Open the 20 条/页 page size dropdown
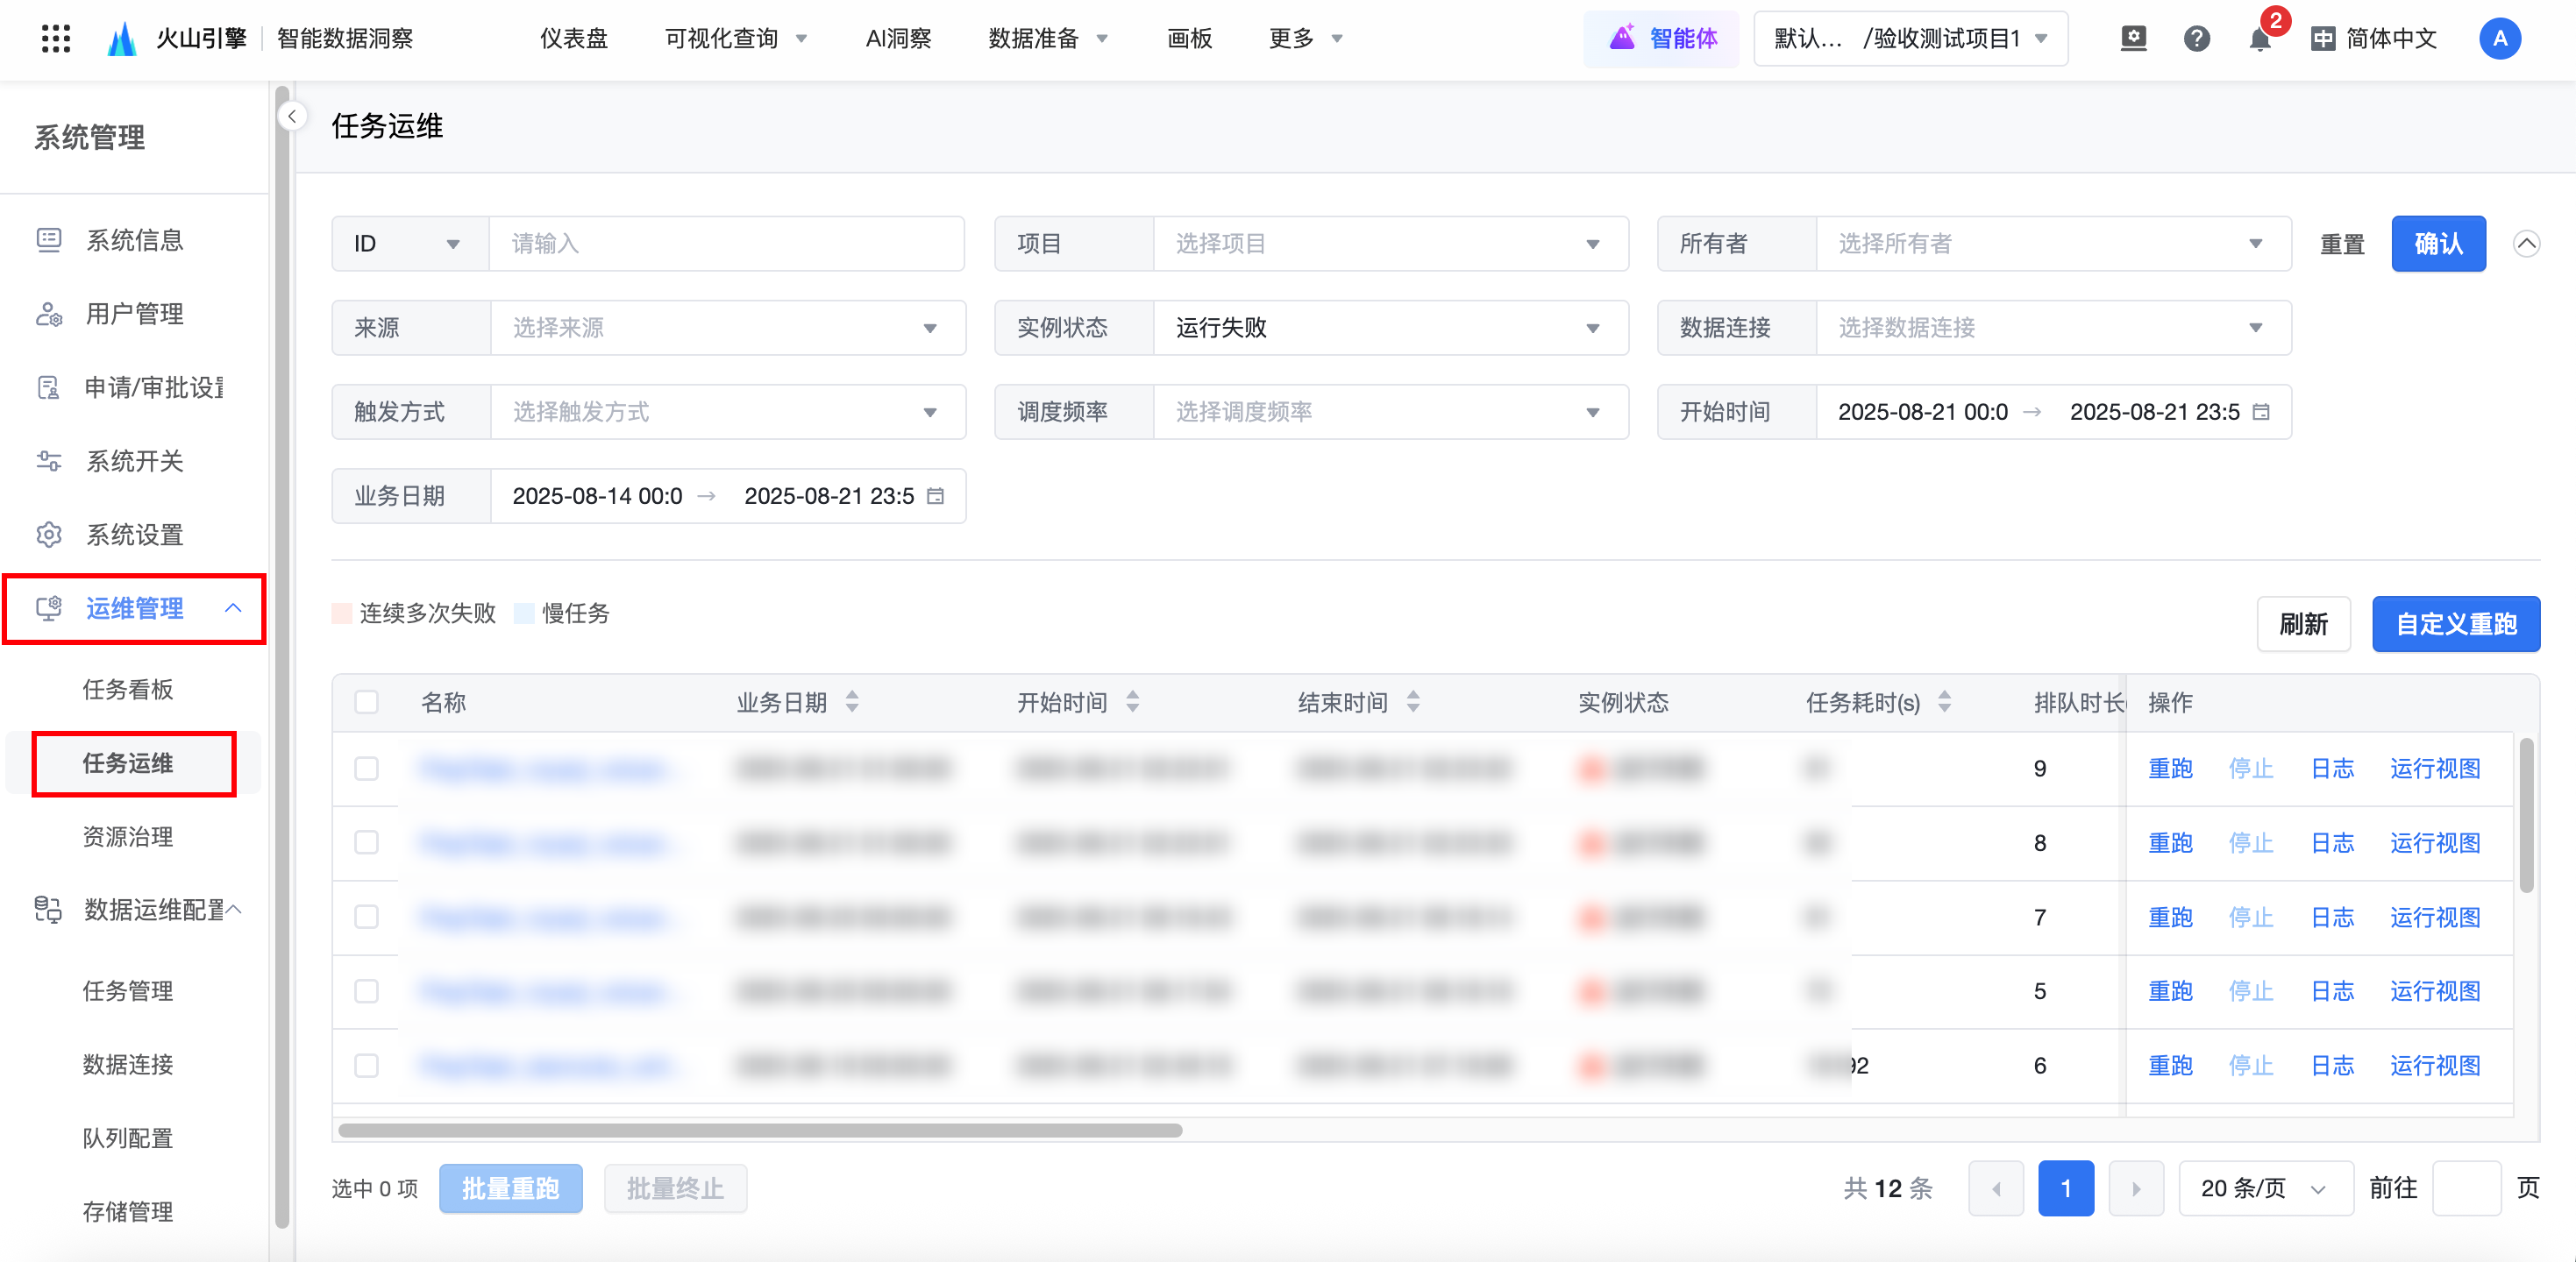This screenshot has width=2576, height=1262. (2264, 1188)
